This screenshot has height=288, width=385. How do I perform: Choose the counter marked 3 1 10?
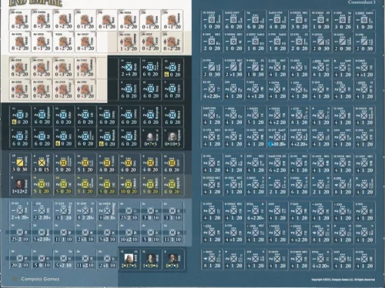click(x=172, y=212)
